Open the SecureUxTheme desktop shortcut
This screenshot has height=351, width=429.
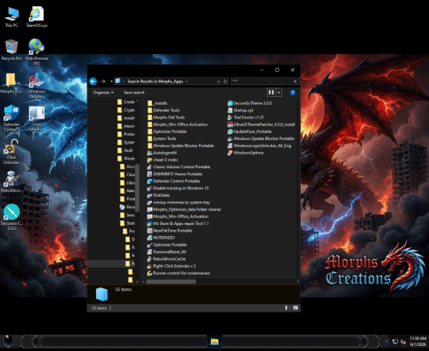11,217
